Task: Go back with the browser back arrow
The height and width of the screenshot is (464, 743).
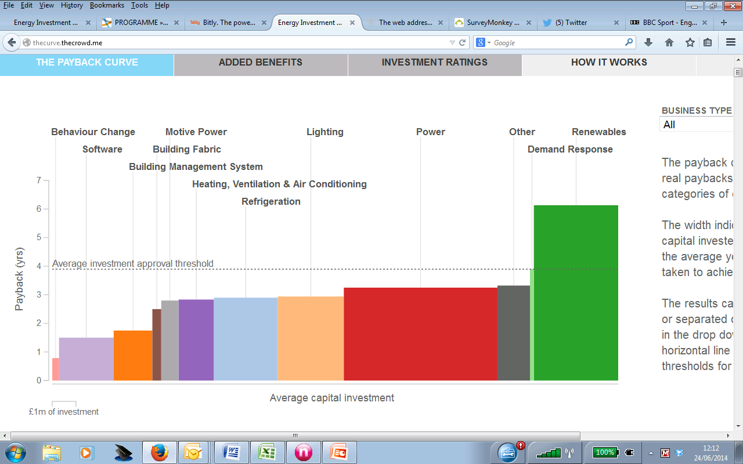Action: click(x=11, y=42)
